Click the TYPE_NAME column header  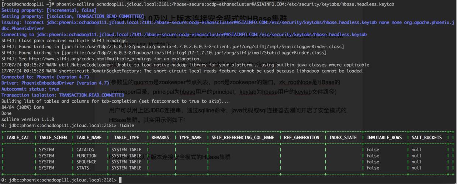190,138
